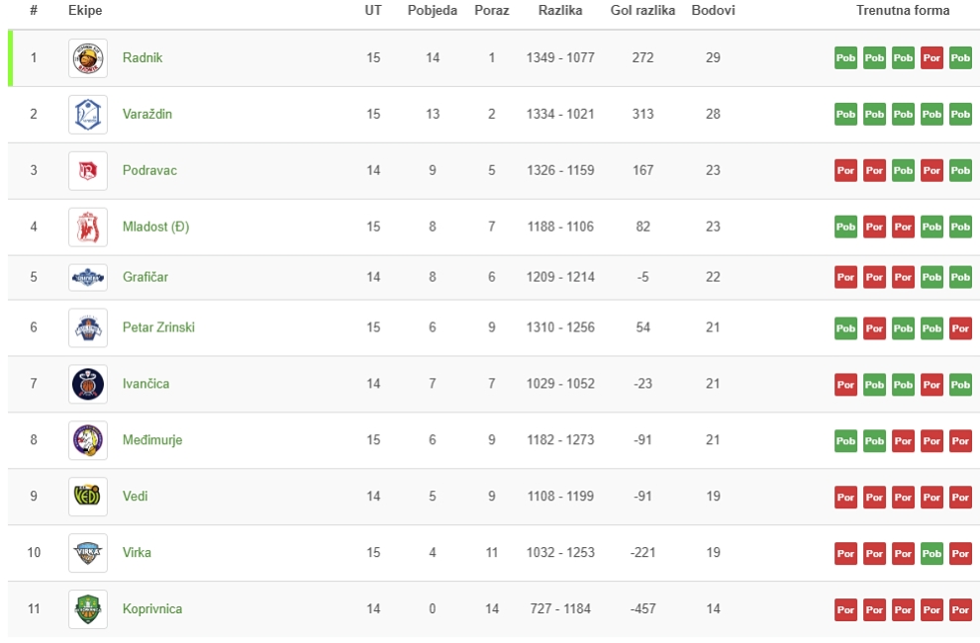The width and height of the screenshot is (980, 643).
Task: Click the Varaždin club crest icon
Action: point(88,115)
